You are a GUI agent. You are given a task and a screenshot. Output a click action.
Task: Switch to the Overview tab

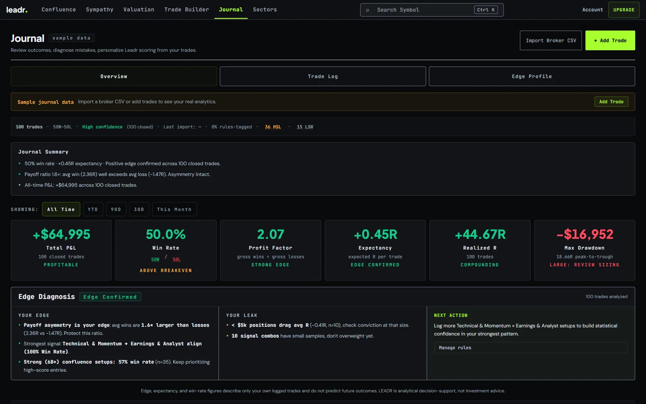[114, 76]
